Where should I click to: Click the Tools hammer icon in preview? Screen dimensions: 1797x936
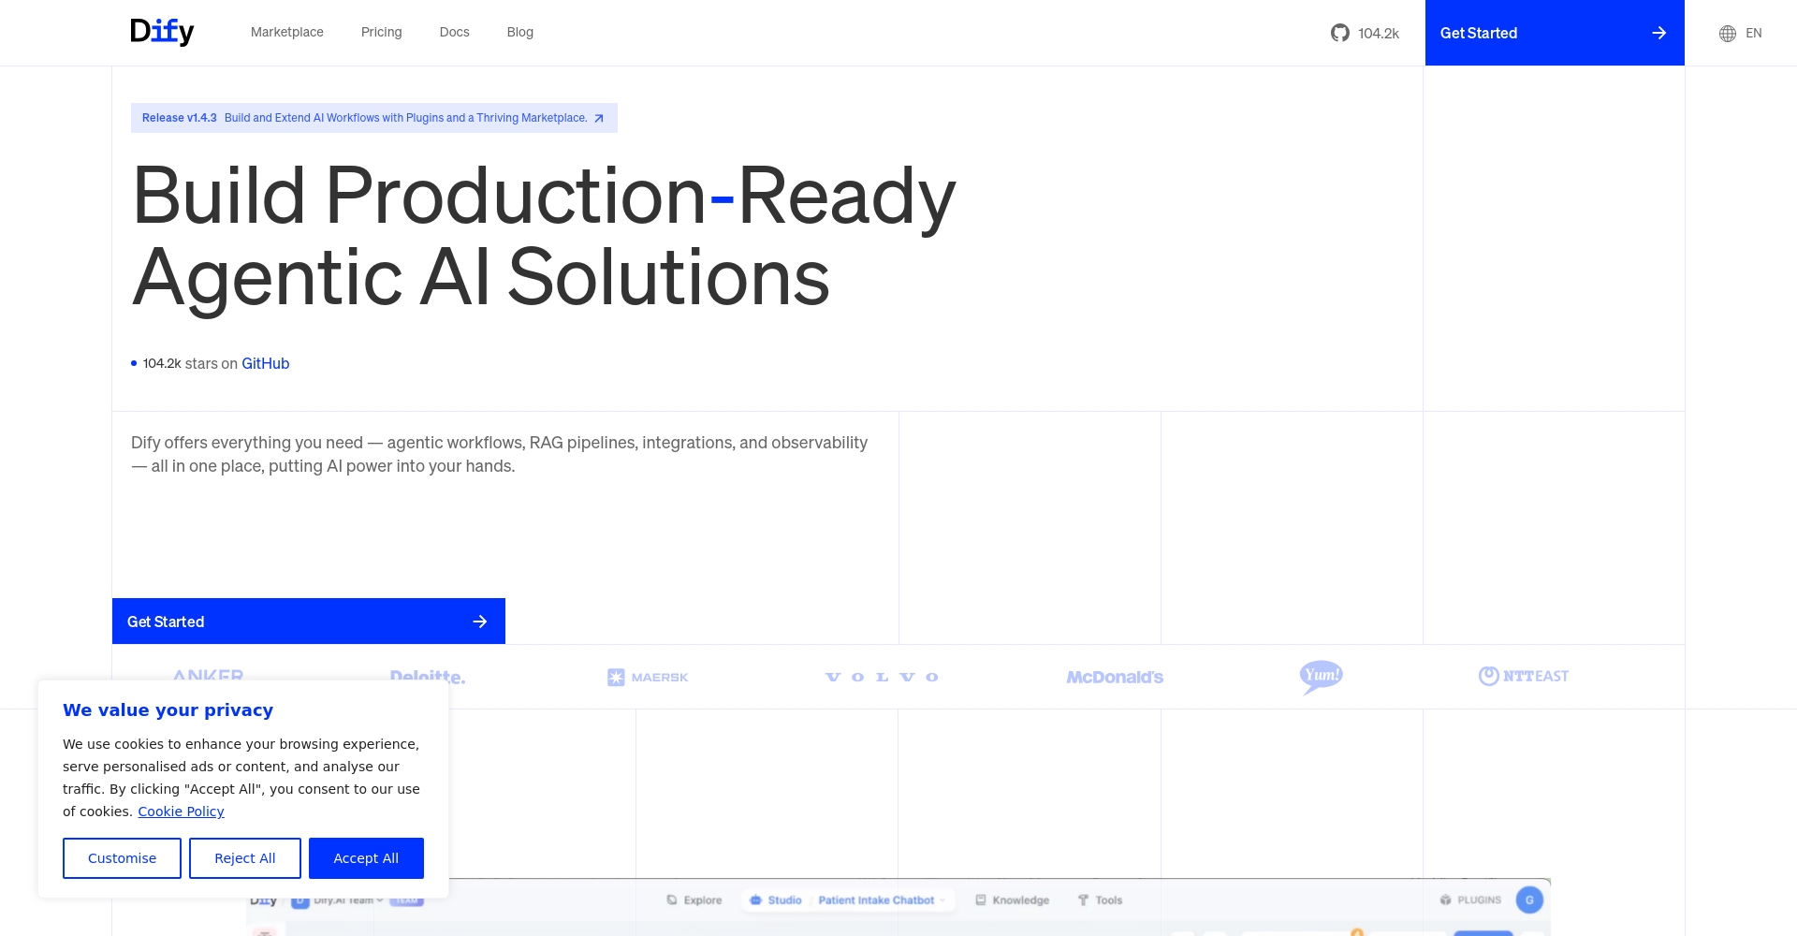point(1083,900)
